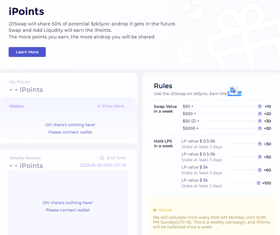Click the gift icon next to +10
This screenshot has height=235, width=280.
pos(260,107)
